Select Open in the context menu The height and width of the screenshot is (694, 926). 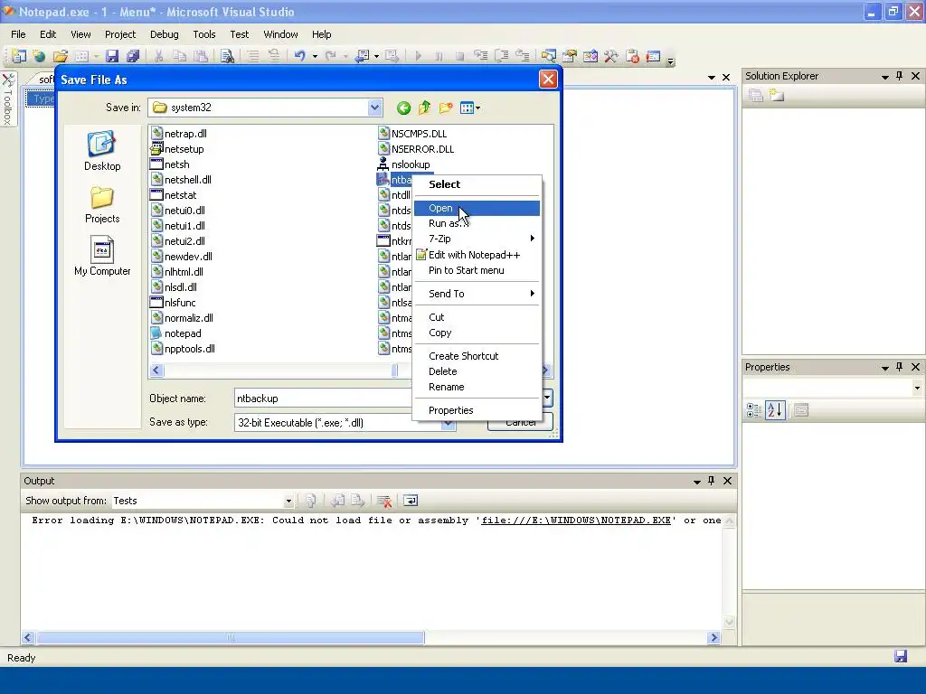tap(477, 208)
